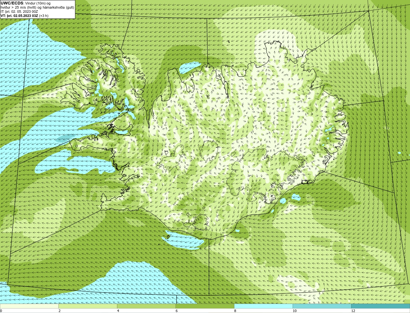
Task: Click the 4–6 m/s green scale segment
Action: pos(147,306)
